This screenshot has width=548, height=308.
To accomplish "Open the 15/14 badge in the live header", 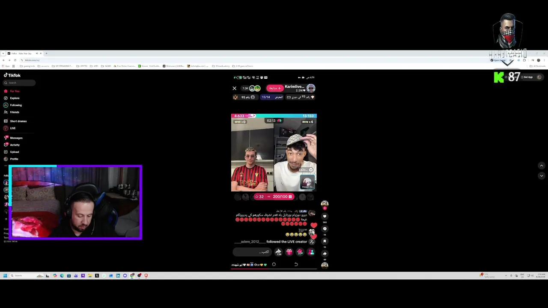I will (272, 97).
